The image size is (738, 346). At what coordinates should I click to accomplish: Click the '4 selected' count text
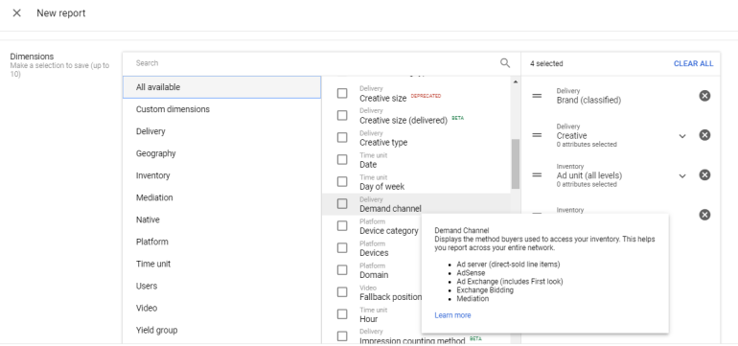(x=546, y=63)
